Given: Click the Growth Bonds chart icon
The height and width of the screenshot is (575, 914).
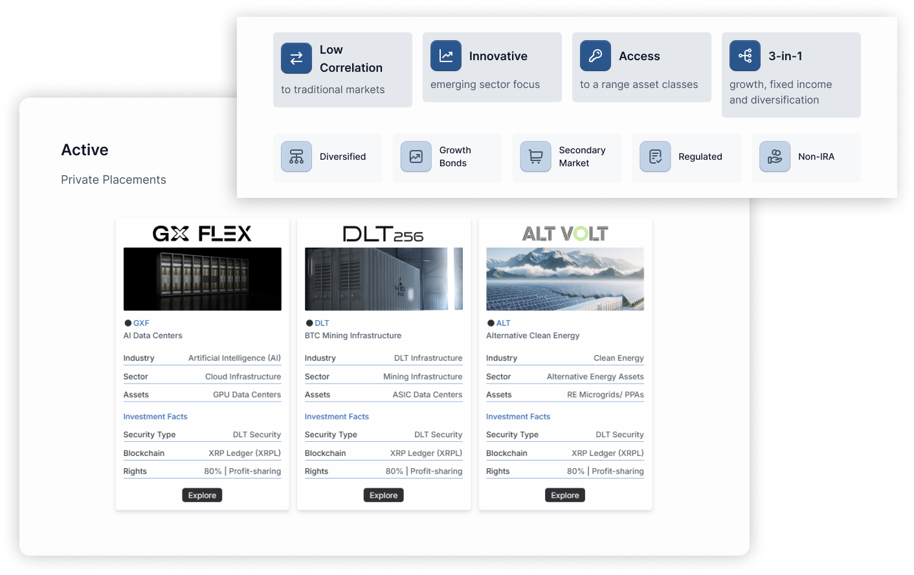Looking at the screenshot, I should pyautogui.click(x=416, y=157).
